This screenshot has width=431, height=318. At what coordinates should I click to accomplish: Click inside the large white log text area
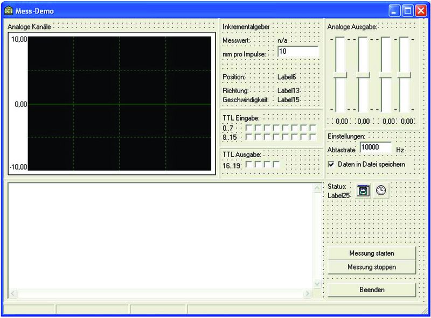click(x=161, y=236)
